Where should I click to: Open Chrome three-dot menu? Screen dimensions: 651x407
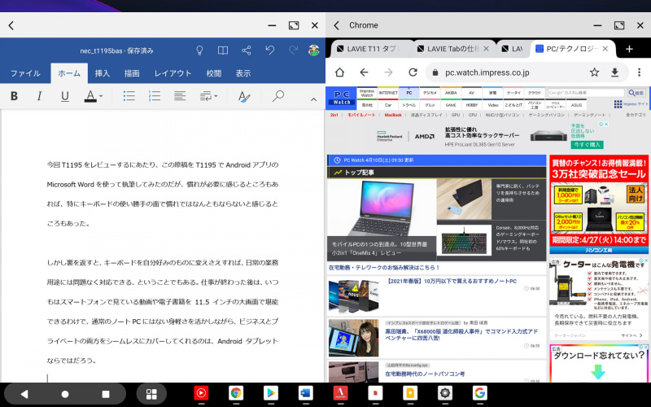[640, 72]
